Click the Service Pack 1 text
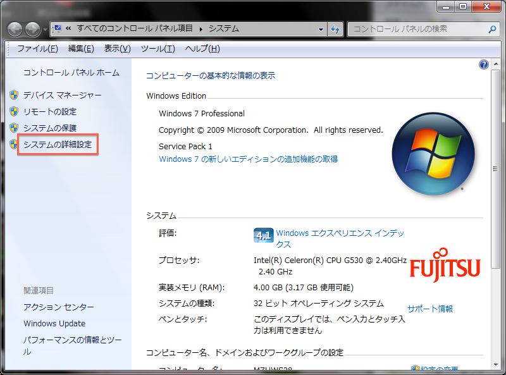This screenshot has height=375, width=506. (x=185, y=147)
